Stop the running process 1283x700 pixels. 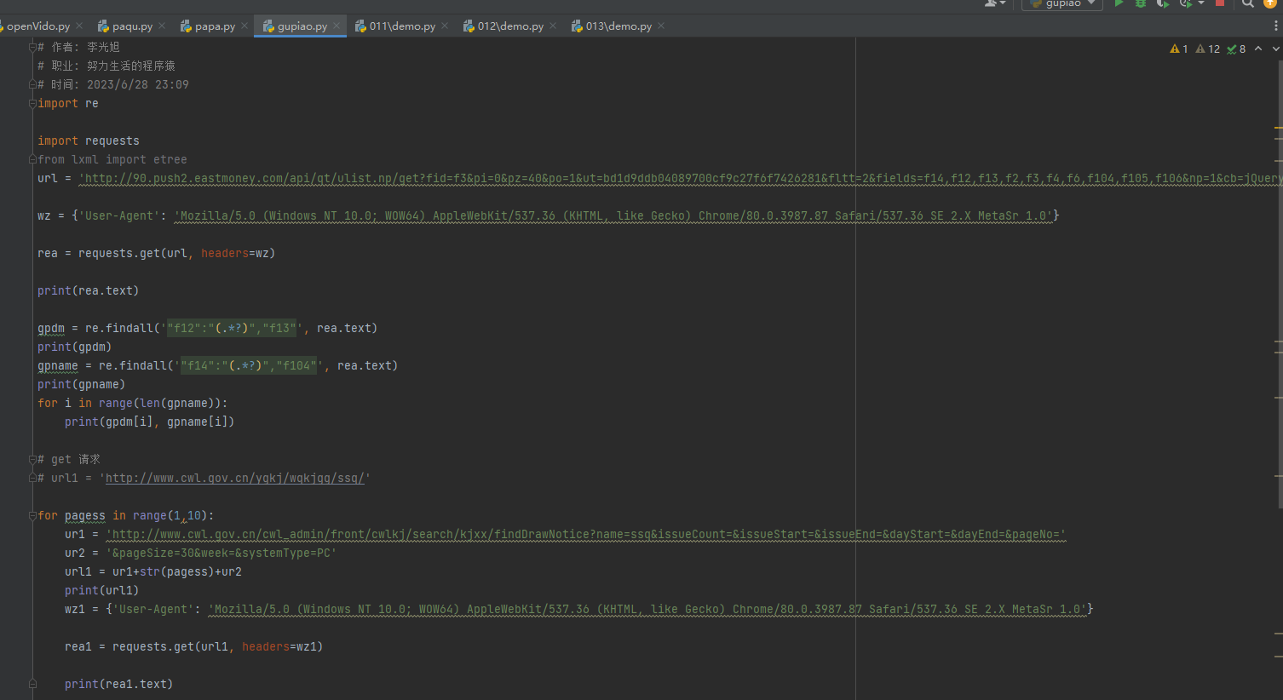tap(1220, 3)
